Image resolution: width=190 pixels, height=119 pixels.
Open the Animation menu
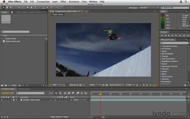point(74,2)
